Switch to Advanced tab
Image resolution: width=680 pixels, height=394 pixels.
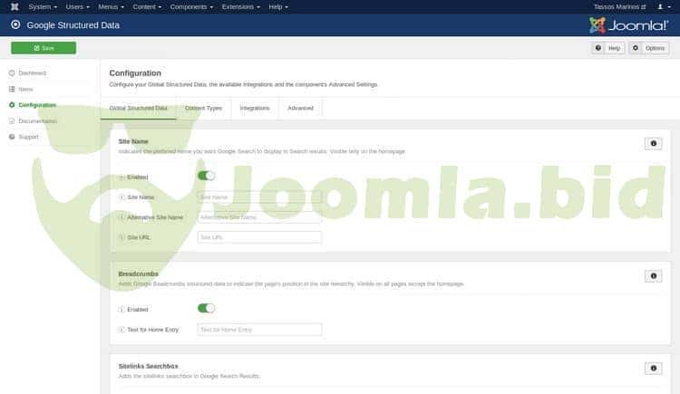point(300,108)
